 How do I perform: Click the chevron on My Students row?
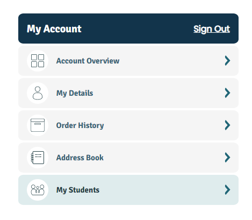pyautogui.click(x=227, y=190)
